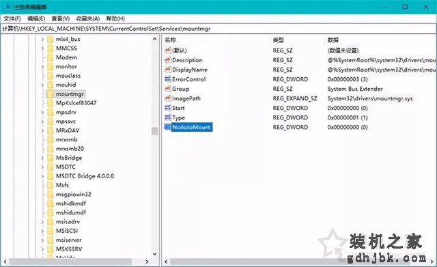
Task: Expand the msisadrv key
Action: 42,222
